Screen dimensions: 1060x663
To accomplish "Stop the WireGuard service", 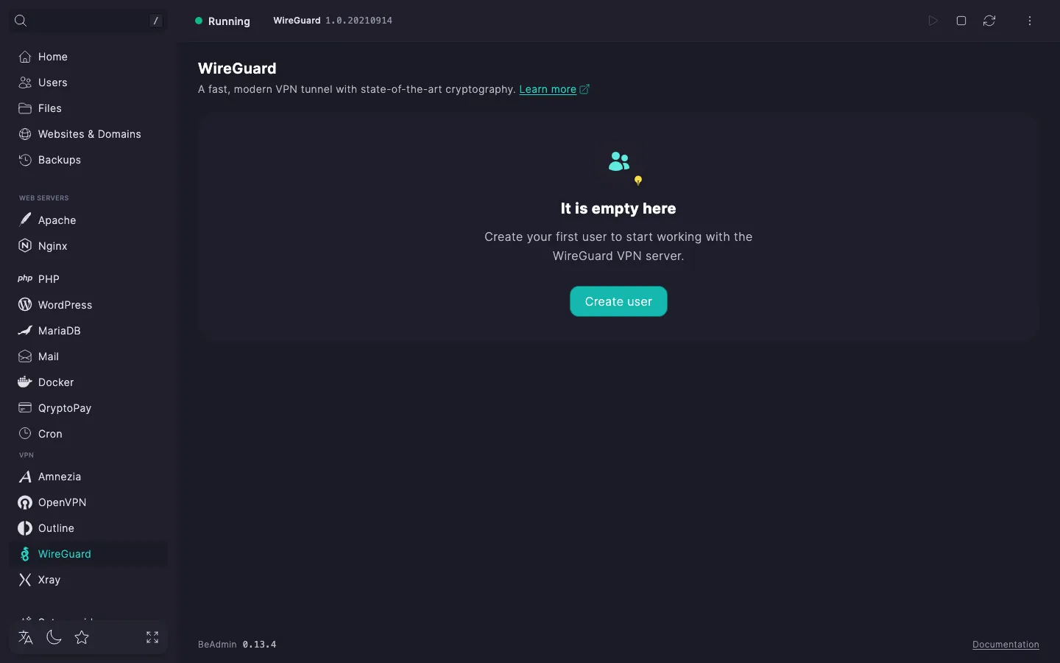I will click(961, 21).
